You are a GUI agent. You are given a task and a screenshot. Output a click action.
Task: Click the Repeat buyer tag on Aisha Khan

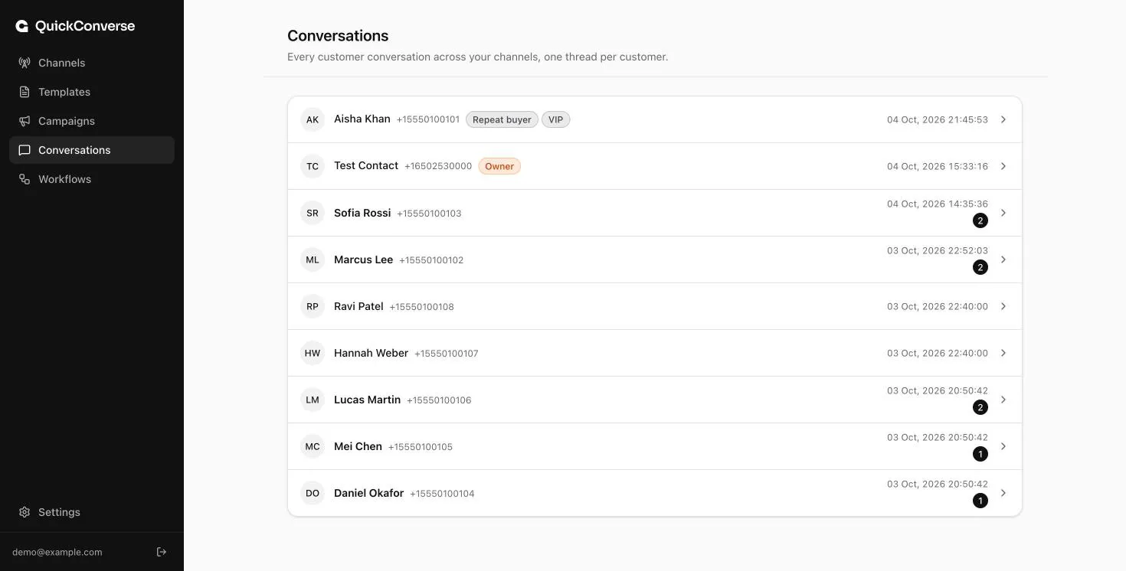coord(502,119)
